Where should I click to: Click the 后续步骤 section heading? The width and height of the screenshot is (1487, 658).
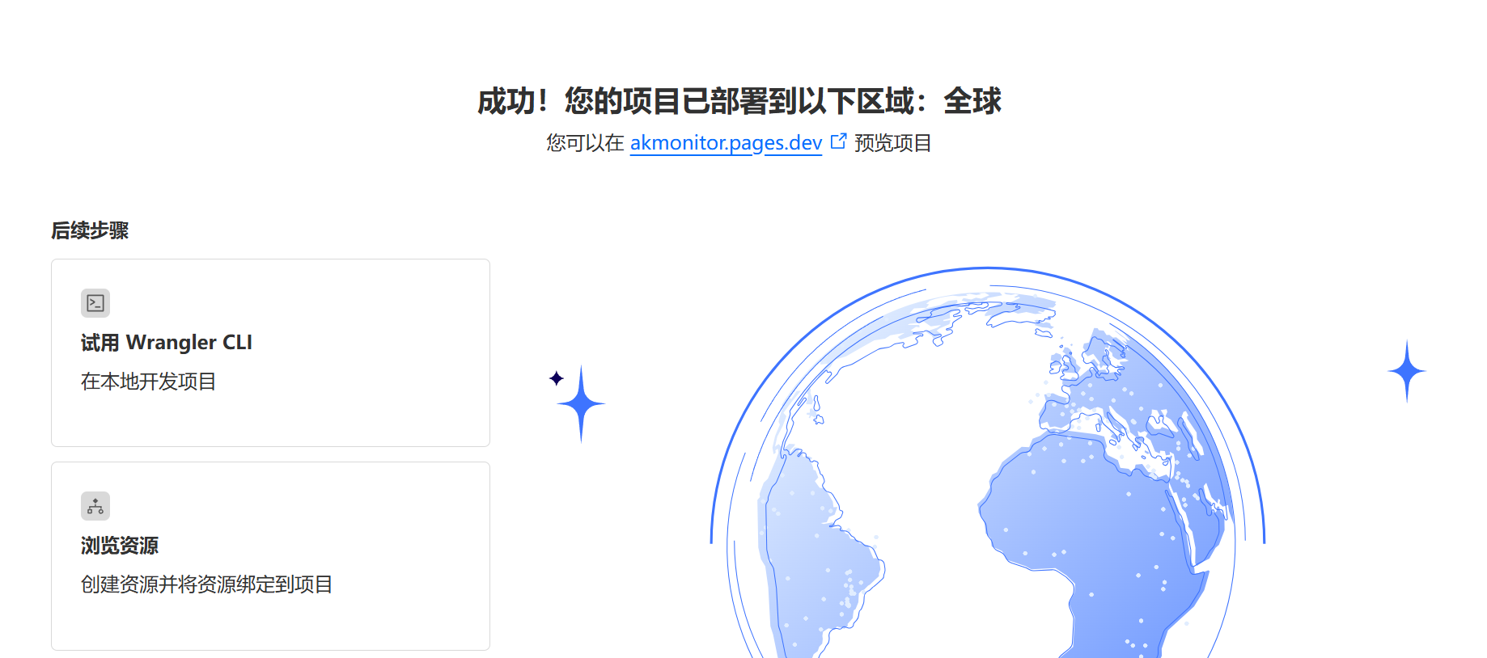click(90, 231)
